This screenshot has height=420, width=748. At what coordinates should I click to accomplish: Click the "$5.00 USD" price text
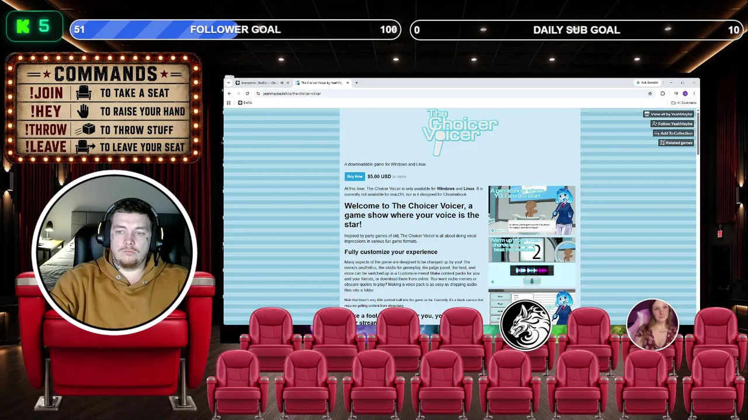379,176
